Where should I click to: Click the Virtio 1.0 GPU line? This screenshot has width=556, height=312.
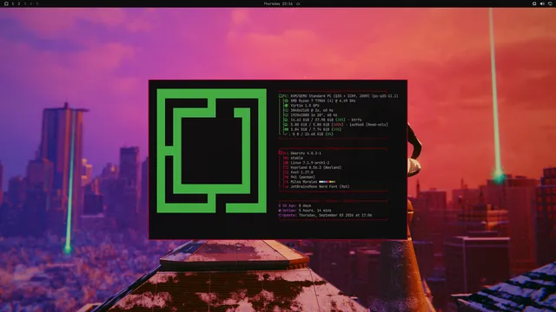coord(305,106)
